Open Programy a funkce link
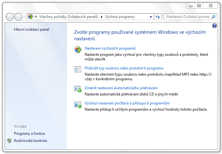The height and width of the screenshot is (154, 222). 29,134
